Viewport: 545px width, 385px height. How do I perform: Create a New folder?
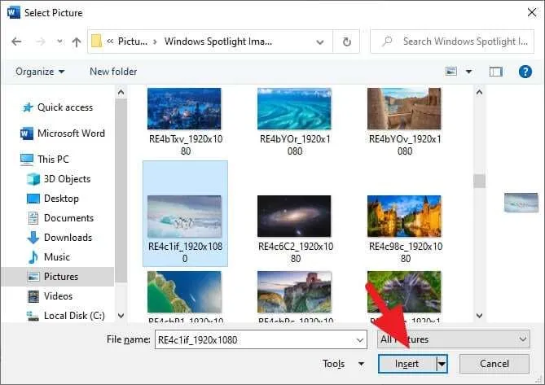tap(113, 72)
